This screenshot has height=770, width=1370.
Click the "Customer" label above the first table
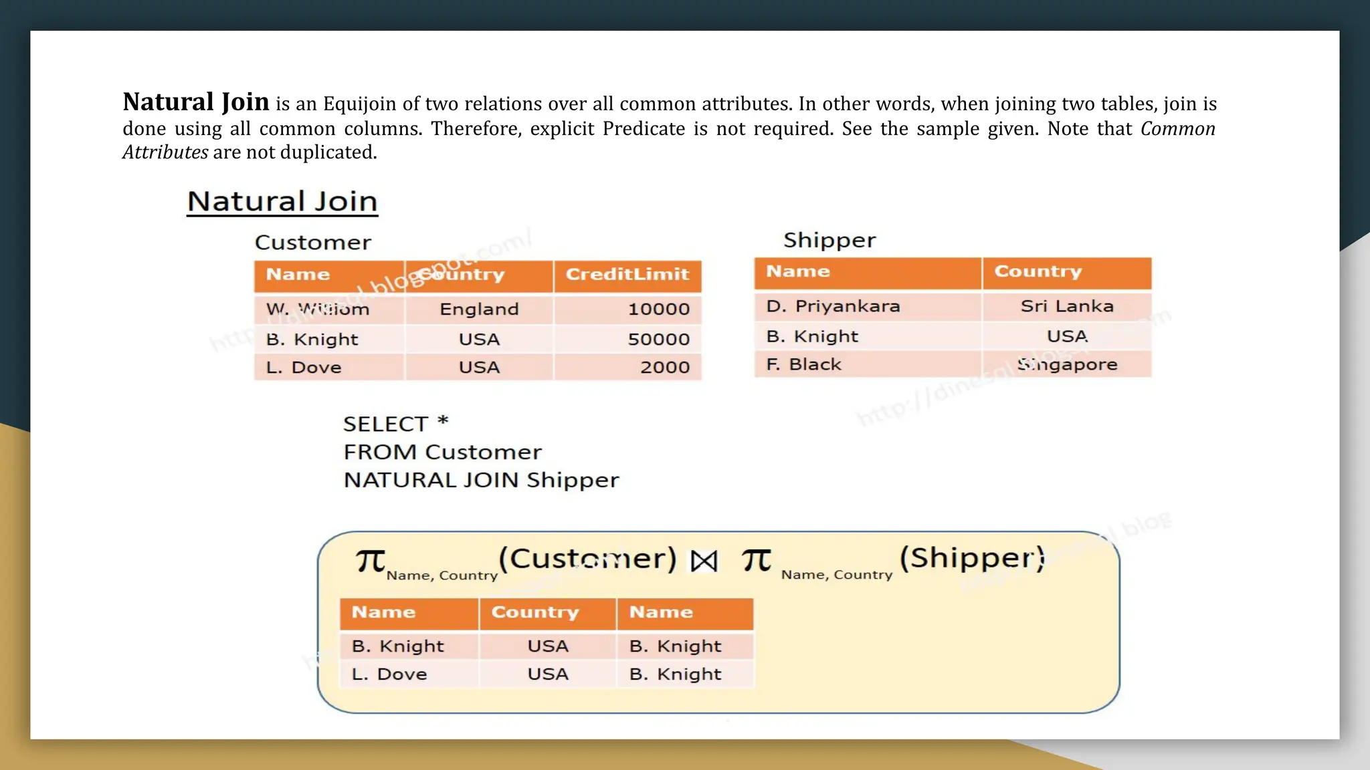pos(313,242)
